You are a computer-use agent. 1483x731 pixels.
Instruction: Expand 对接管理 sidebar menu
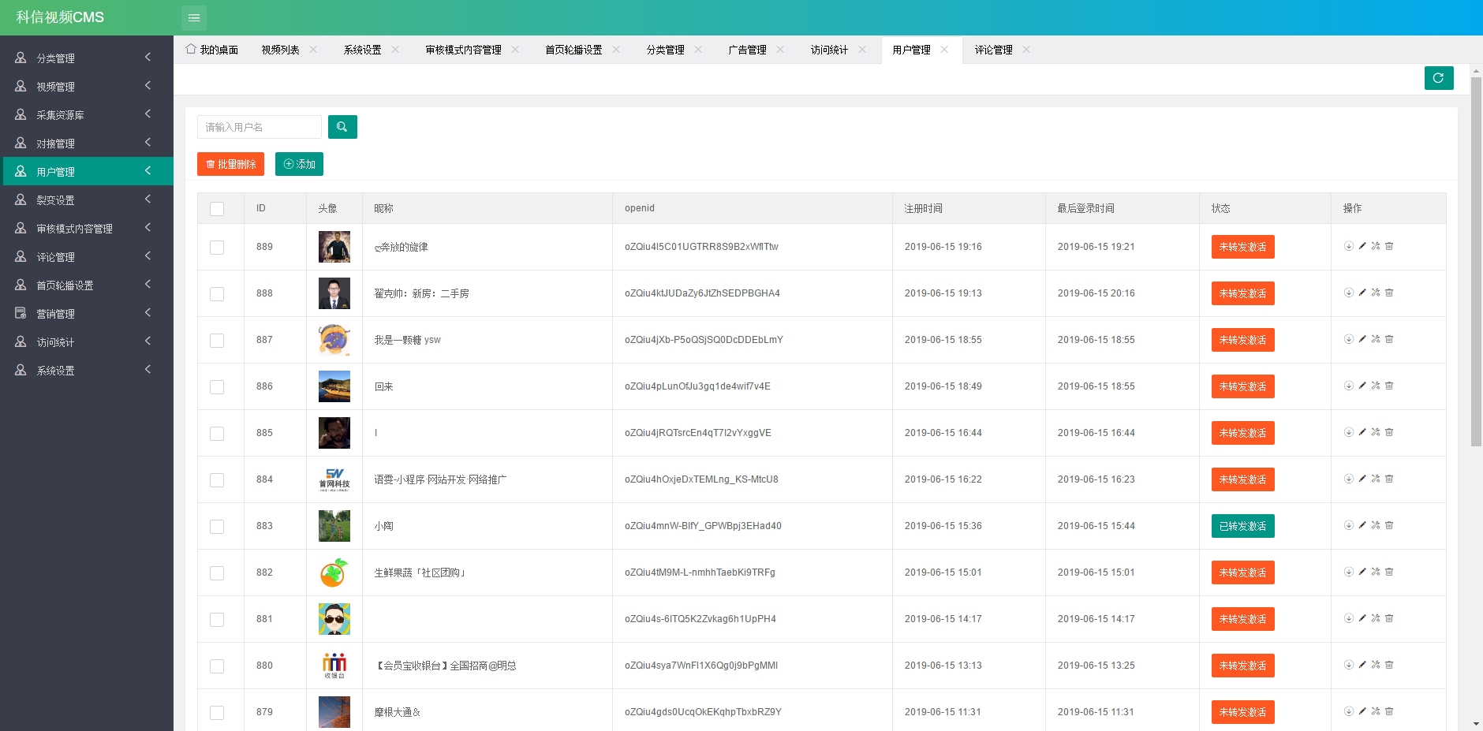(87, 143)
